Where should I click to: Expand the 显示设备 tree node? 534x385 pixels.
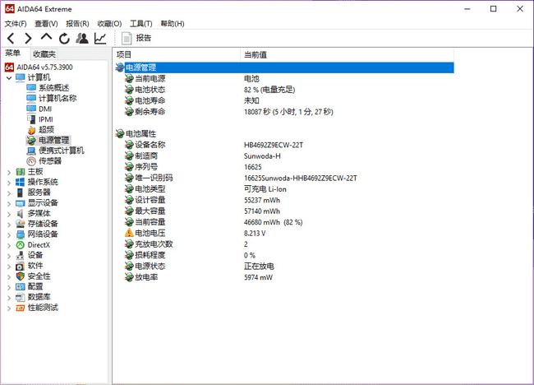coord(9,203)
